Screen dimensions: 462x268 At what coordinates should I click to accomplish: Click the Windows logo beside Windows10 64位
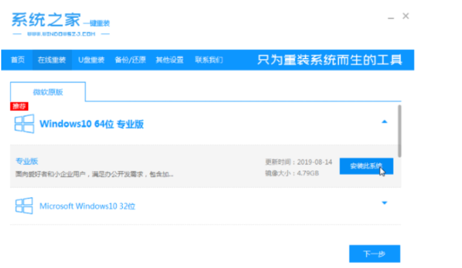click(x=25, y=124)
